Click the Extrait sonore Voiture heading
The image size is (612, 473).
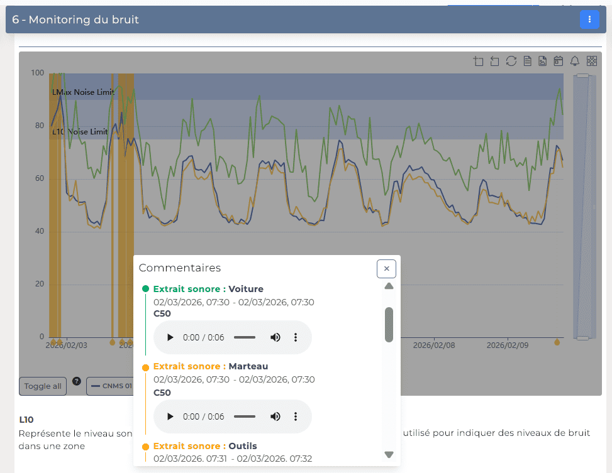pos(208,288)
